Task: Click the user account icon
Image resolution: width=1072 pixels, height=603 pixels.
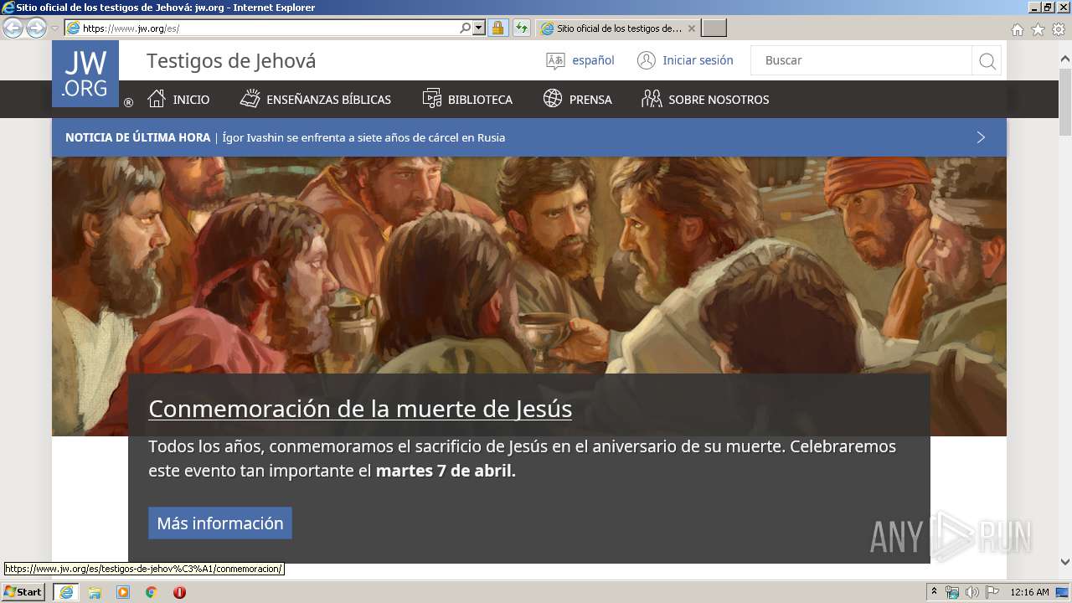Action: 646,60
